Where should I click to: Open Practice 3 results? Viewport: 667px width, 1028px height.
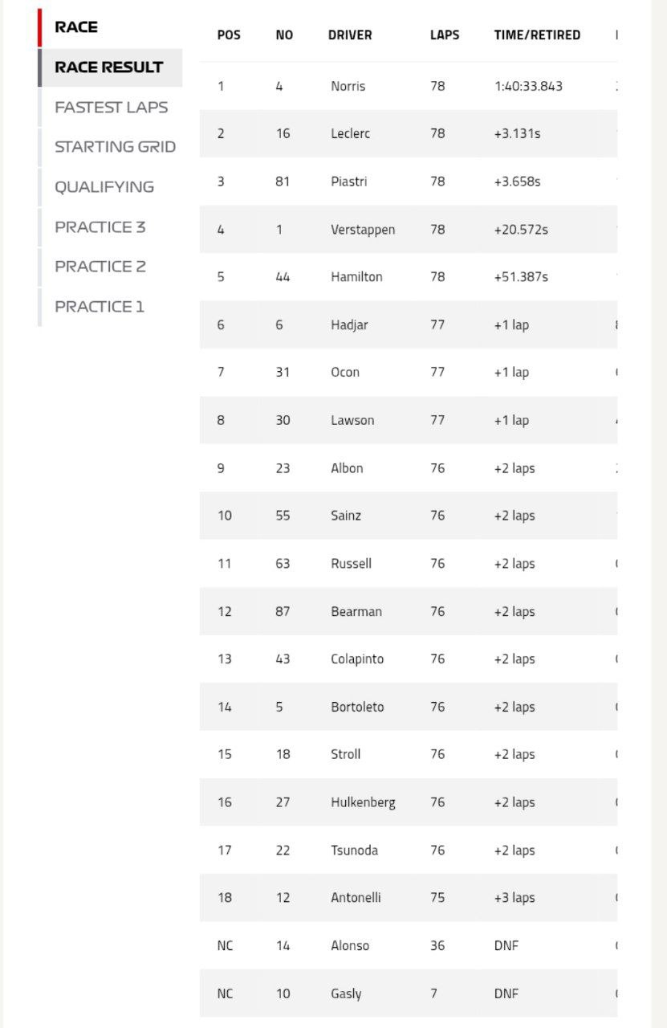(100, 227)
